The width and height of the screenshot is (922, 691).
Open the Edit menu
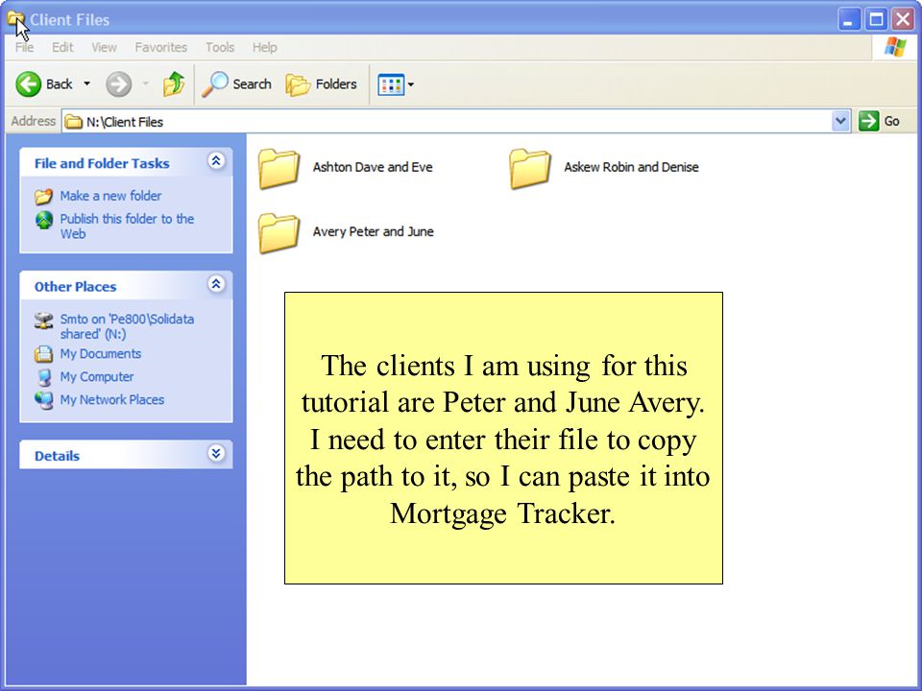pyautogui.click(x=62, y=47)
